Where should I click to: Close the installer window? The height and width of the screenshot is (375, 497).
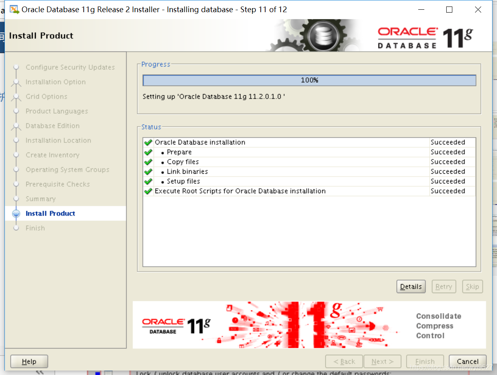[x=478, y=9]
